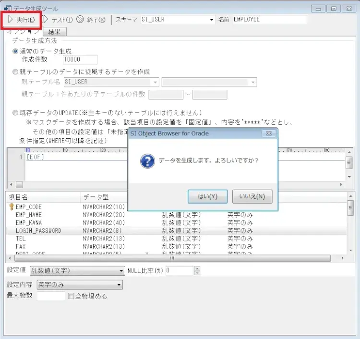
Task: Enable the 全桁埋める checkbox
Action: coord(72,296)
